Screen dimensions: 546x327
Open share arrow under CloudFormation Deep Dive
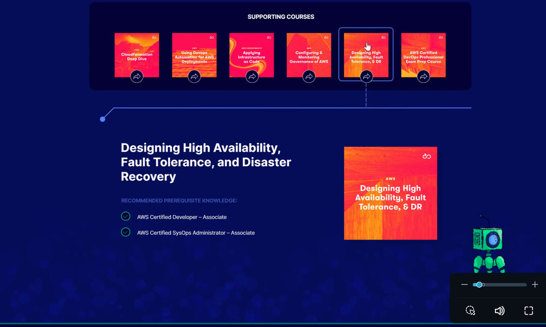[137, 76]
